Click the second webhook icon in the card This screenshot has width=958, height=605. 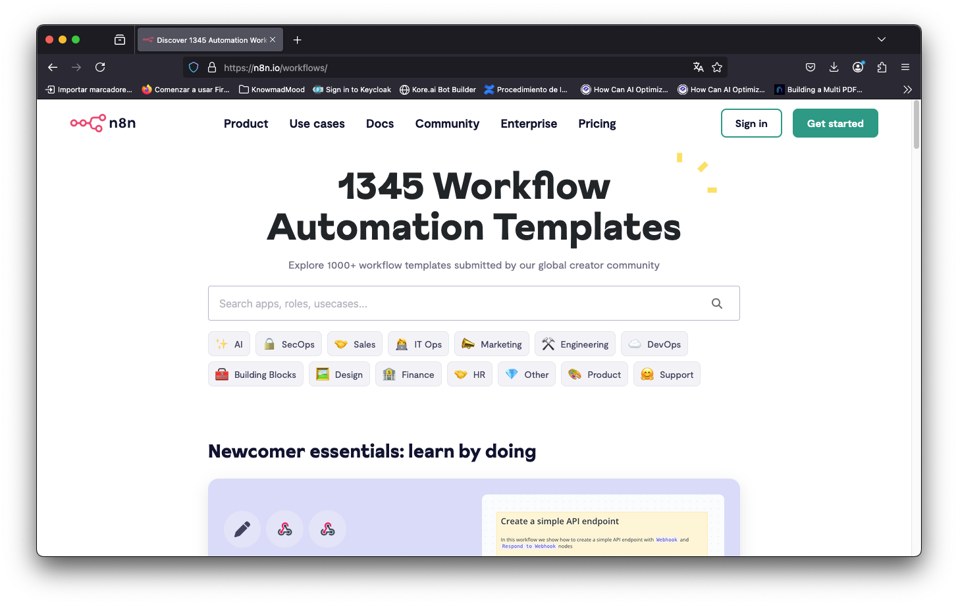(327, 529)
